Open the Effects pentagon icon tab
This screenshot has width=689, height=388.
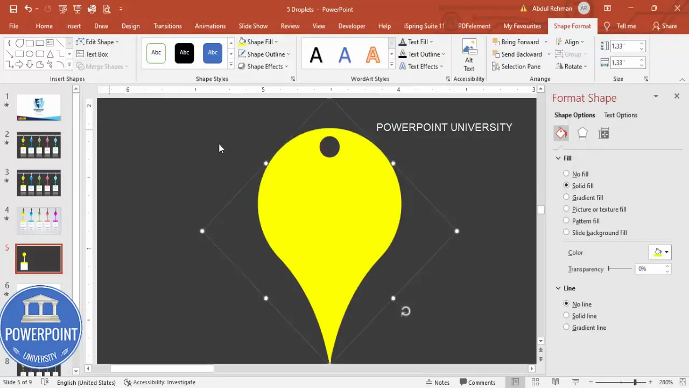582,133
